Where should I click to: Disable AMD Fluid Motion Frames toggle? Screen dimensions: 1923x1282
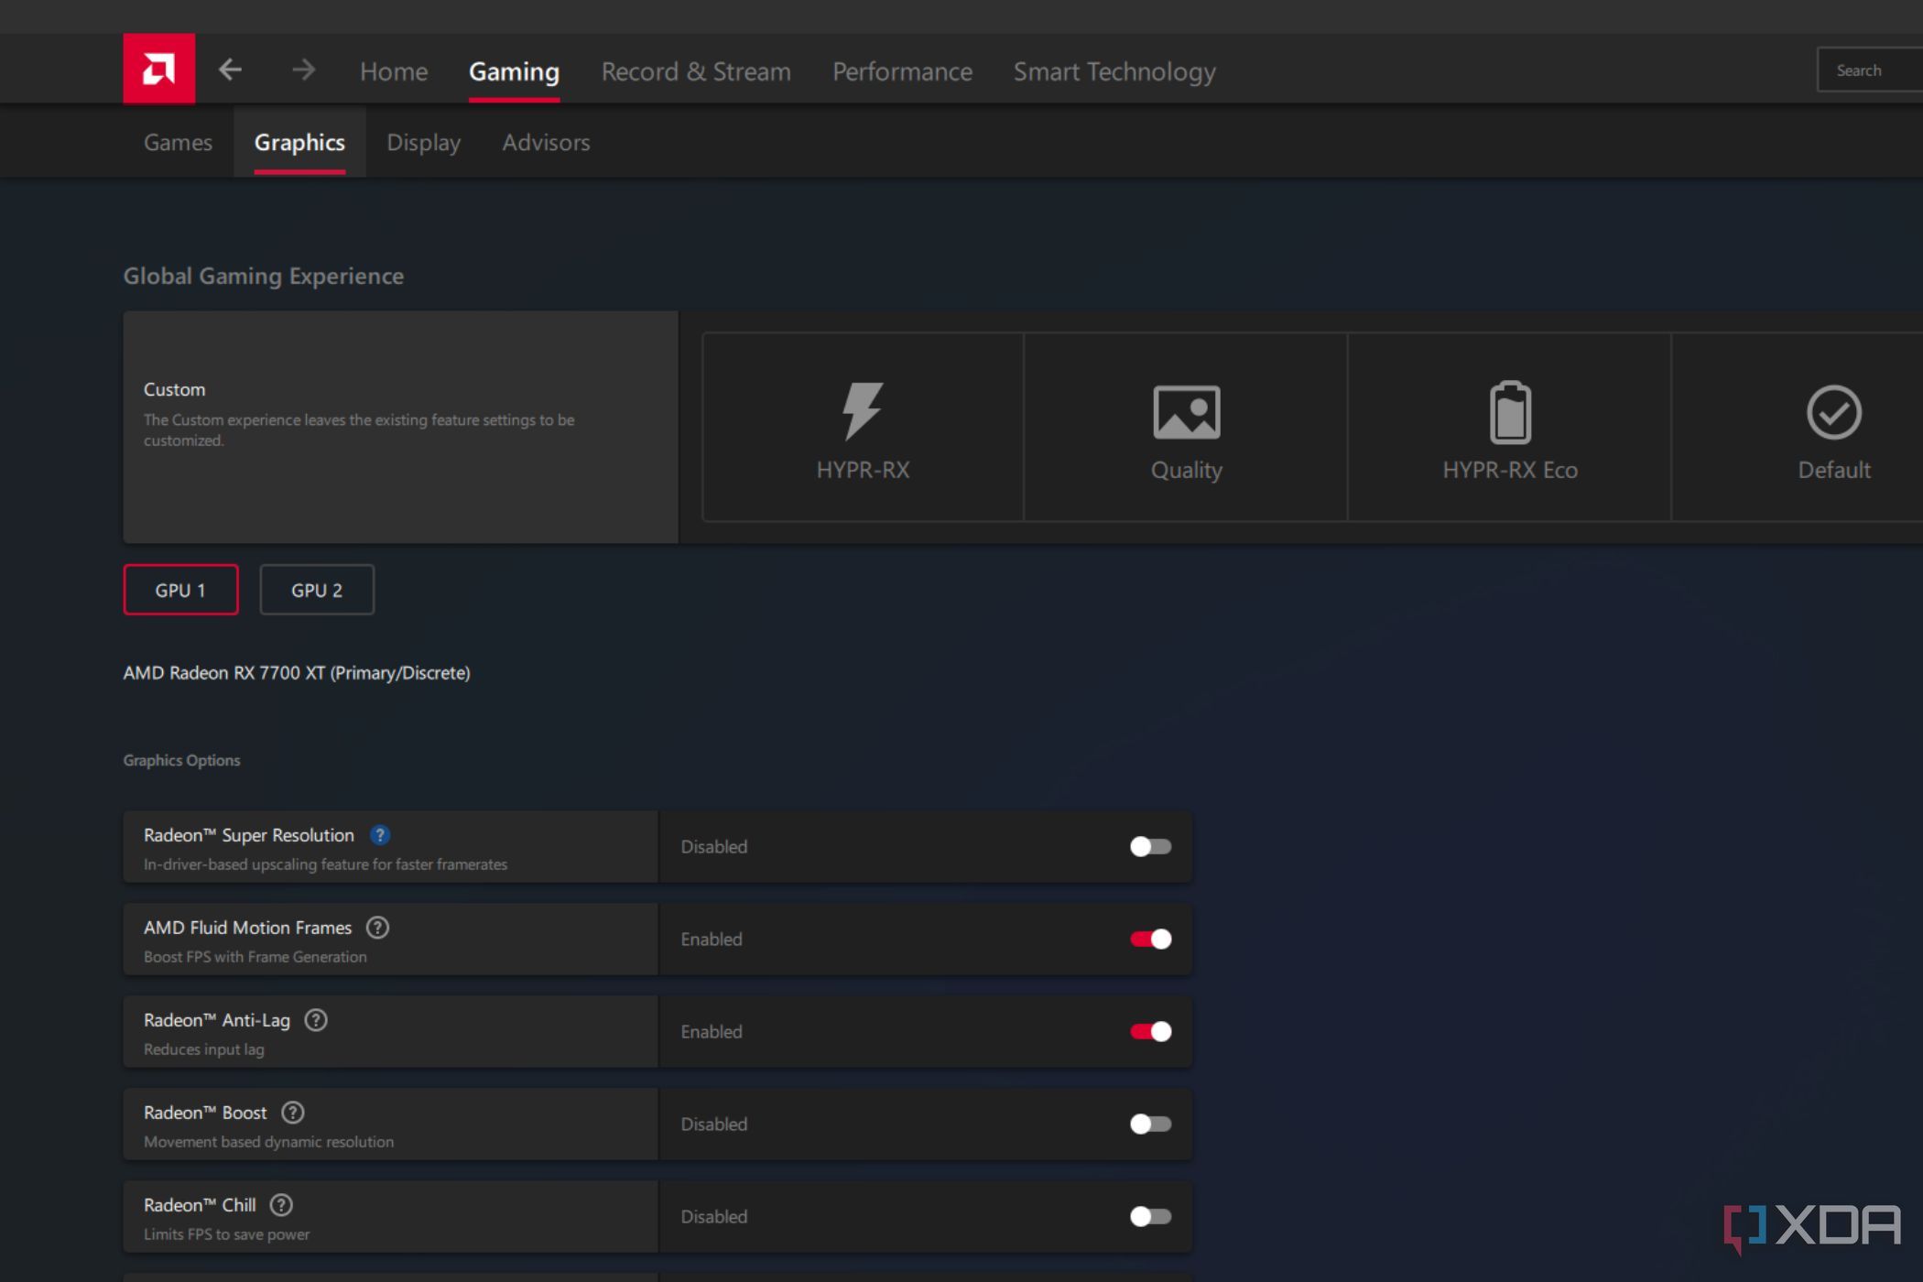coord(1150,940)
